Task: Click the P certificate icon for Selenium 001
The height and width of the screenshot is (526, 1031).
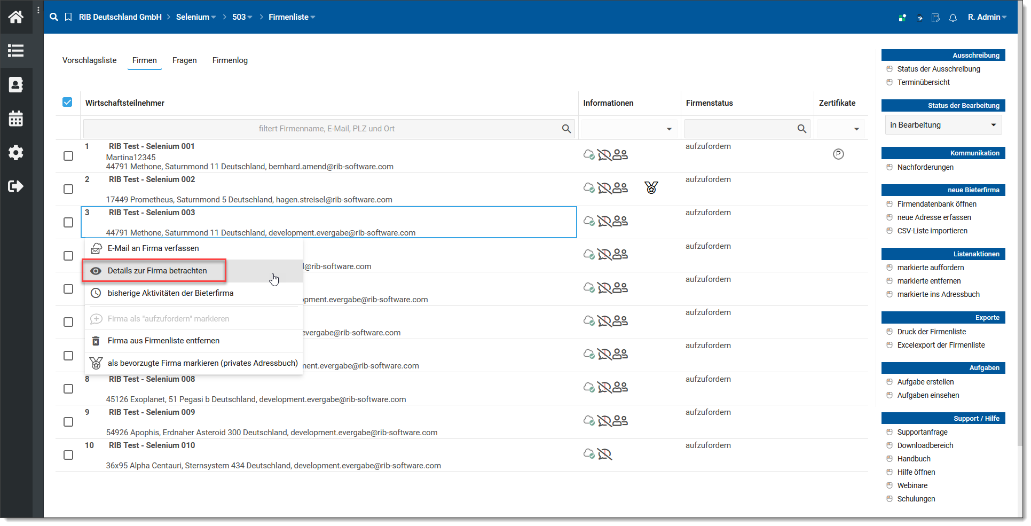Action: (x=839, y=154)
